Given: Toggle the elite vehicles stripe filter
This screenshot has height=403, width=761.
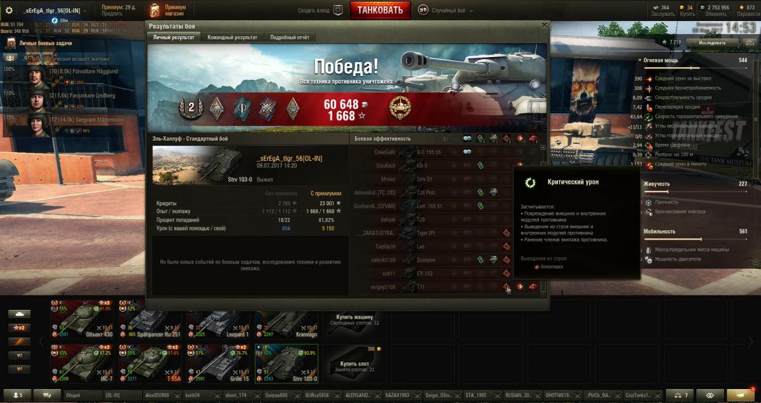Looking at the screenshot, I should point(20,342).
